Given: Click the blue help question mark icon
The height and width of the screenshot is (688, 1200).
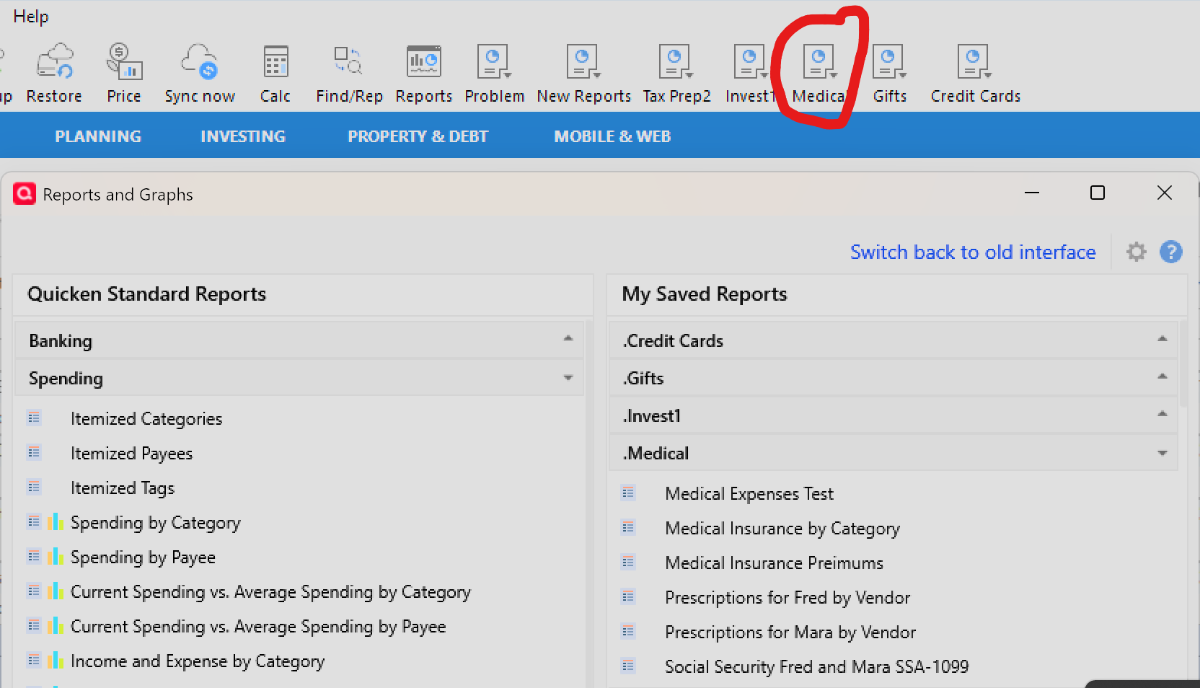Looking at the screenshot, I should point(1171,252).
